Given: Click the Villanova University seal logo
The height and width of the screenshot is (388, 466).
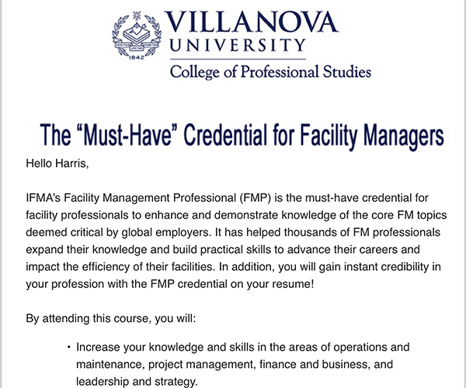Looking at the screenshot, I should tap(137, 36).
